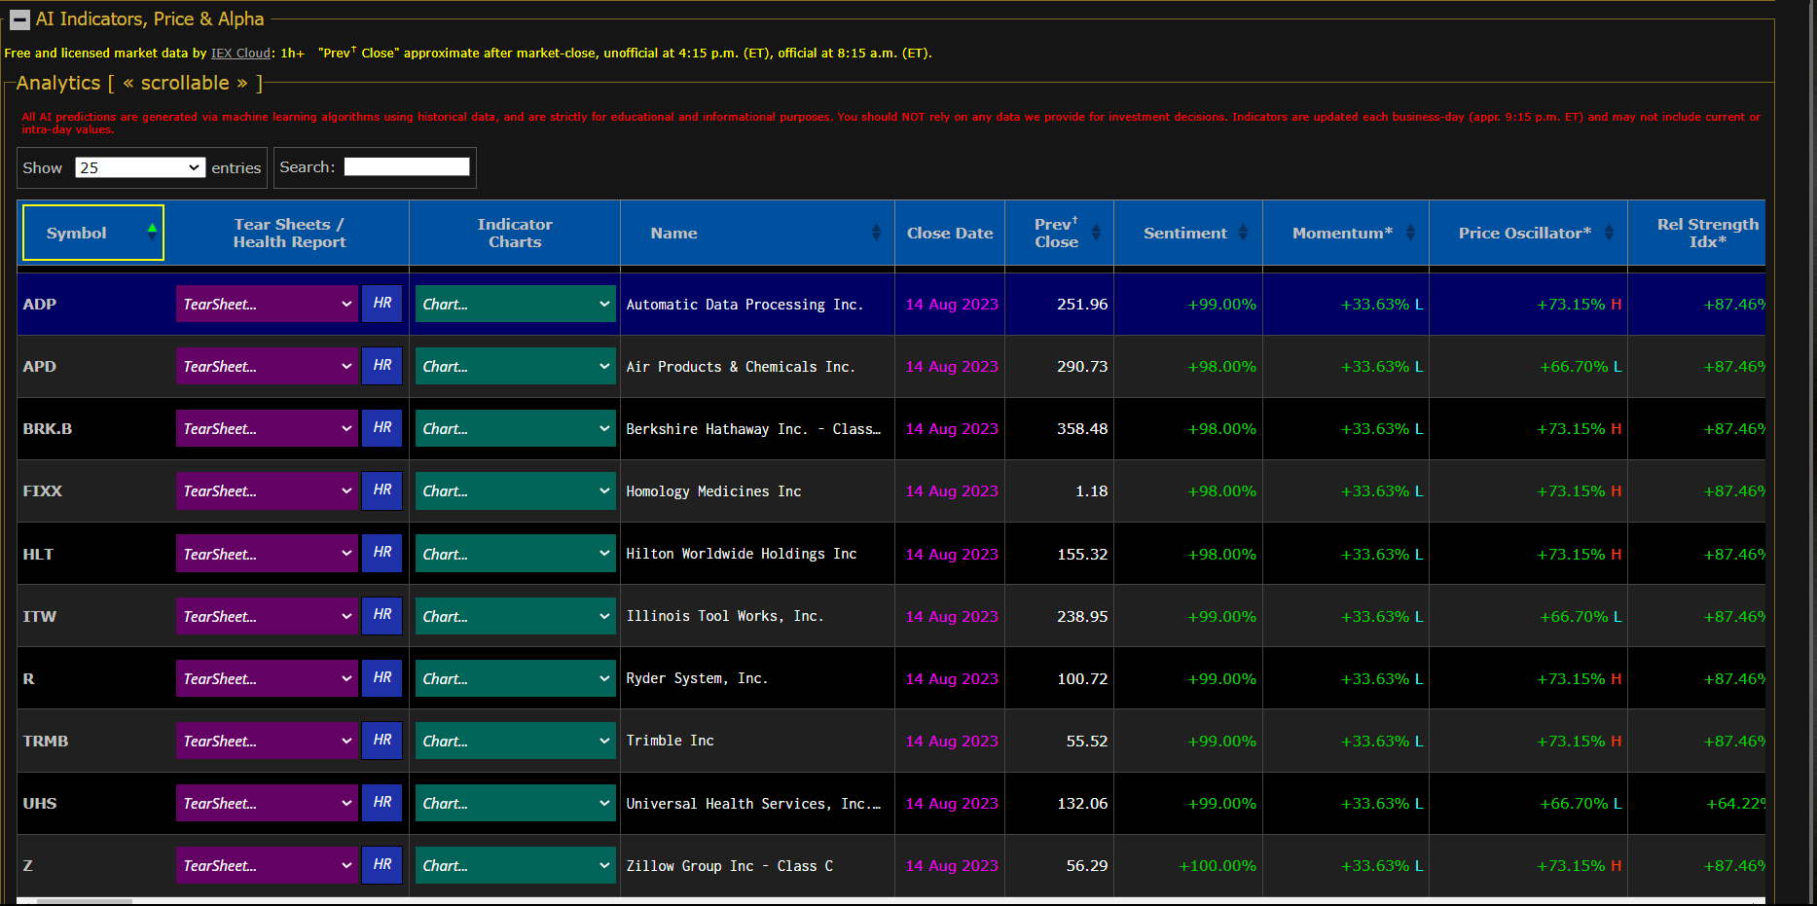The image size is (1817, 906).
Task: Sort table by Symbol column
Action: [92, 233]
